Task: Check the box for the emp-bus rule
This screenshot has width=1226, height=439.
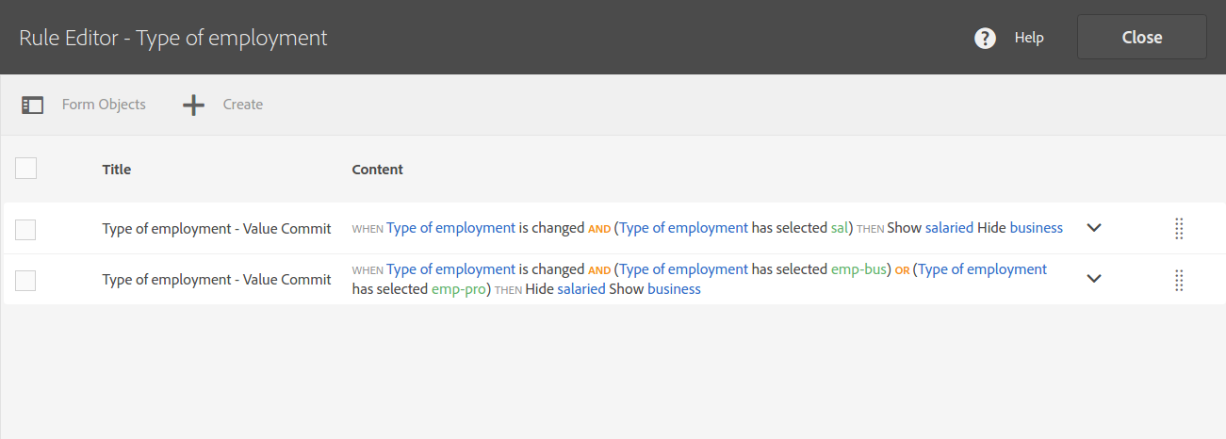Action: click(26, 280)
